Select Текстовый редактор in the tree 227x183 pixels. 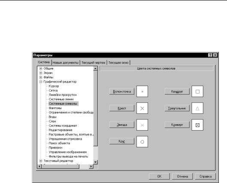(58, 161)
